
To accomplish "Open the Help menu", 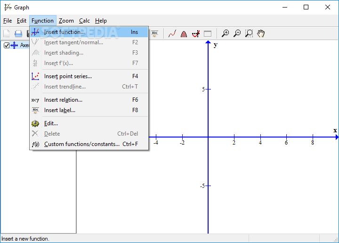I will pyautogui.click(x=101, y=21).
